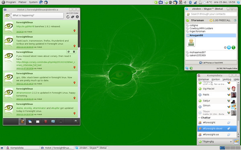Open Hotot settings gear icon
241x150 pixels.
[77, 17]
